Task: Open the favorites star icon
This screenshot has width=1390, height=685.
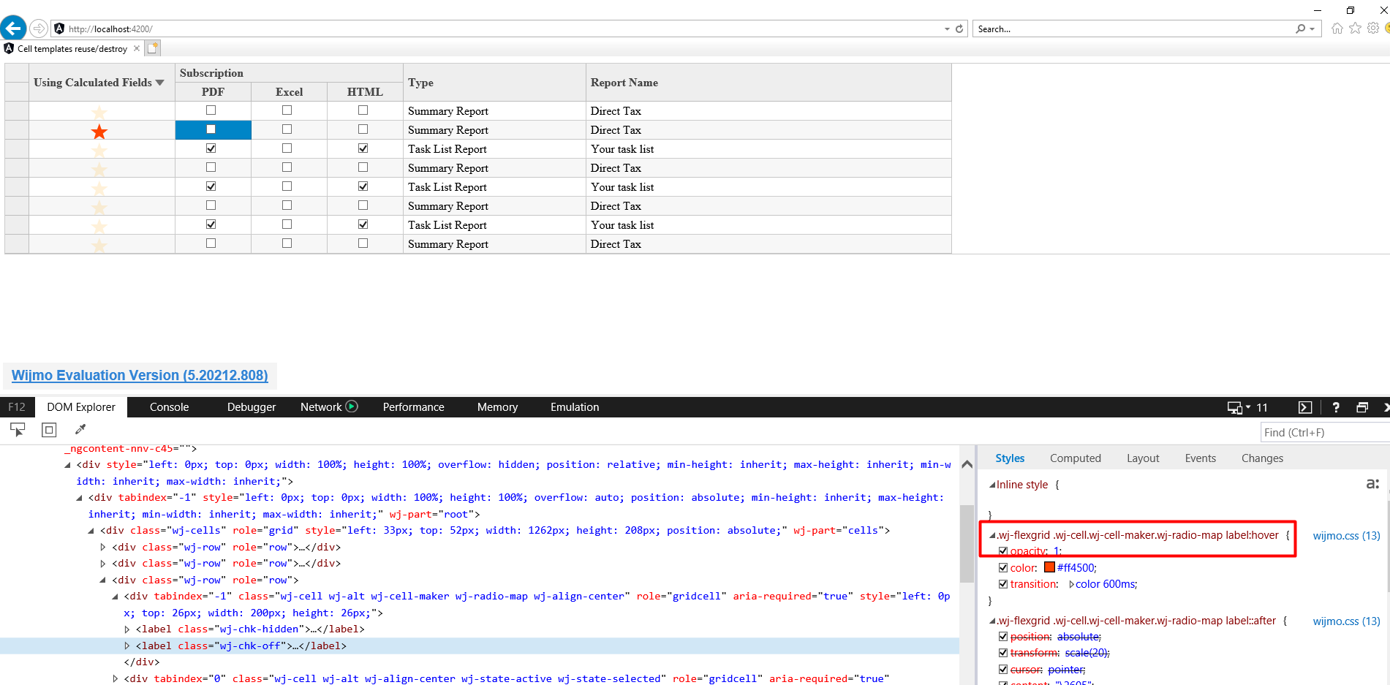Action: [1355, 29]
